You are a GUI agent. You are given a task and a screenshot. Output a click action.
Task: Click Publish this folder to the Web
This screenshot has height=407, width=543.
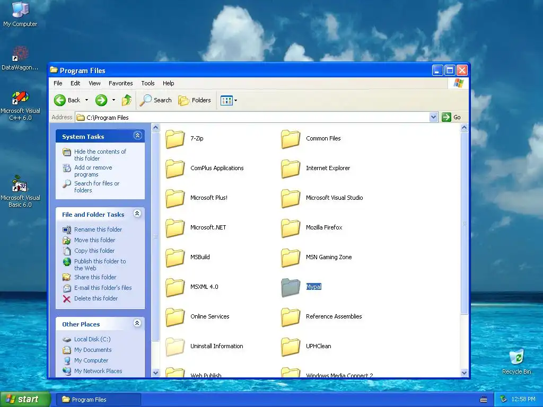tap(100, 265)
